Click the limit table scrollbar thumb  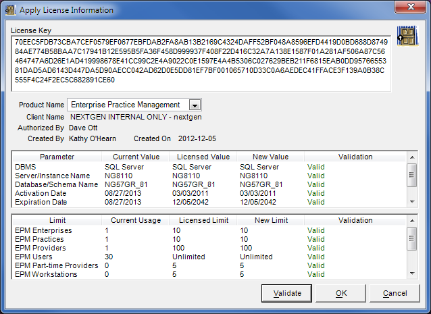412,238
